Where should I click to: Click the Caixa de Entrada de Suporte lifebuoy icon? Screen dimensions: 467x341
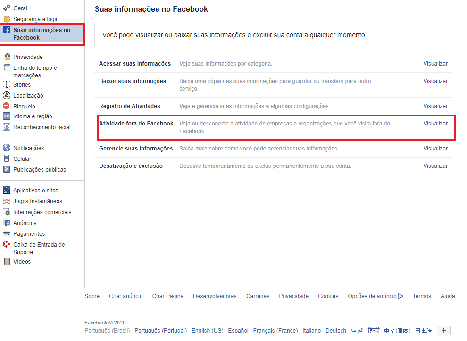click(7, 244)
